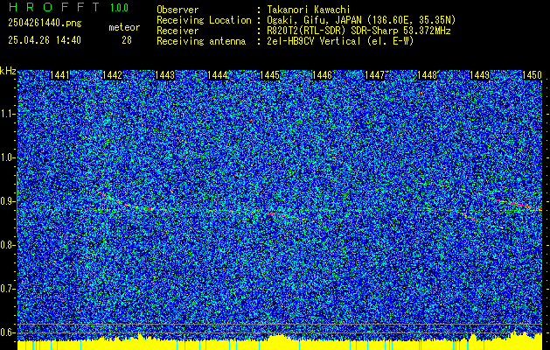Screen dimensions: 550x350
Task: Click the Observer label
Action: coord(178,10)
